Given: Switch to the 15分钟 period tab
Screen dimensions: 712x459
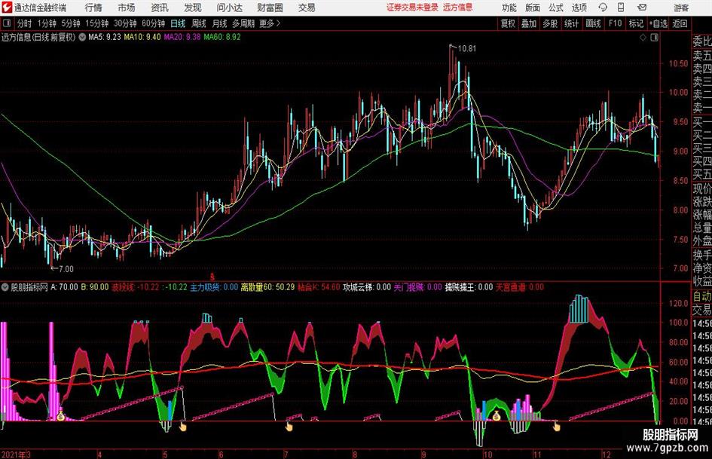Looking at the screenshot, I should [x=96, y=23].
